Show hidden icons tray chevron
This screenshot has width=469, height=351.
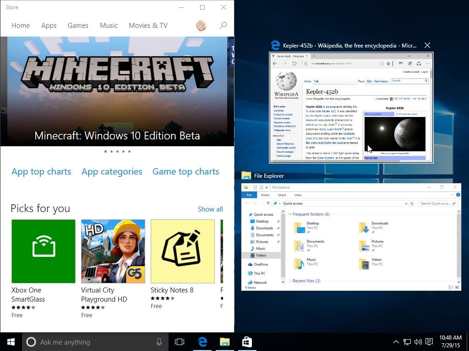click(x=396, y=342)
